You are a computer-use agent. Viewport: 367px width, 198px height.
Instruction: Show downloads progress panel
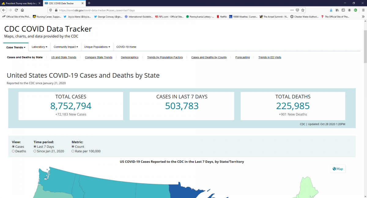(x=331, y=10)
